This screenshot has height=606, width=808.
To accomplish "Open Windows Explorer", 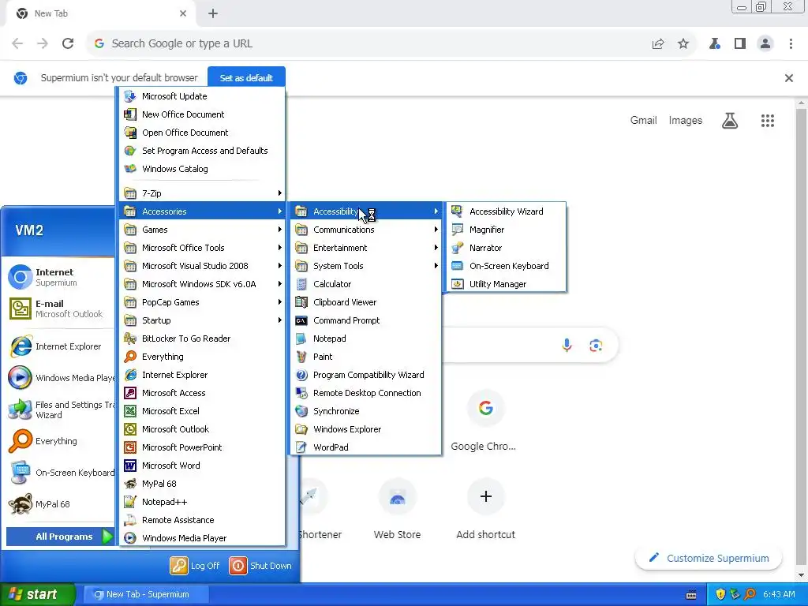I will pyautogui.click(x=366, y=429).
